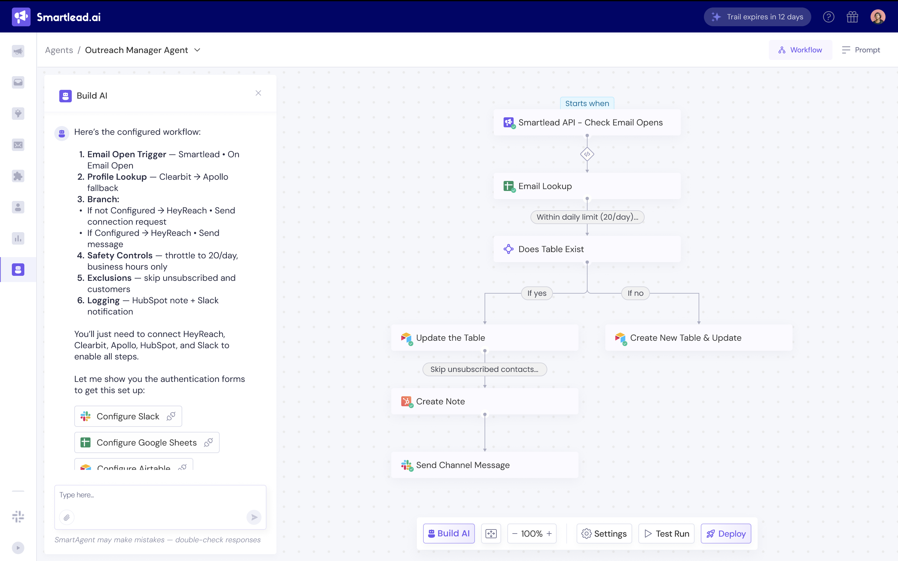Click the Slack icon in the sidebar
The image size is (898, 561).
coord(18,516)
